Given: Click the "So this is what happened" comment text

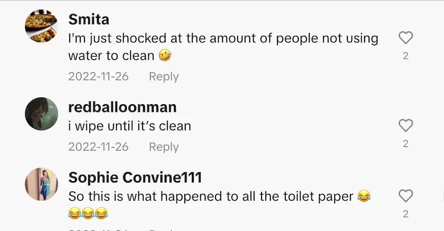Looking at the screenshot, I should [x=211, y=196].
